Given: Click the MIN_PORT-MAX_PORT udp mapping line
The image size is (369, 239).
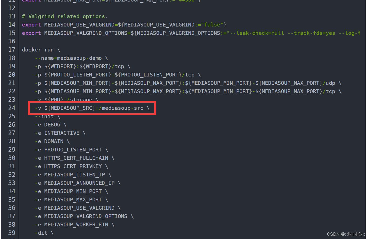Looking at the screenshot, I should coord(188,83).
